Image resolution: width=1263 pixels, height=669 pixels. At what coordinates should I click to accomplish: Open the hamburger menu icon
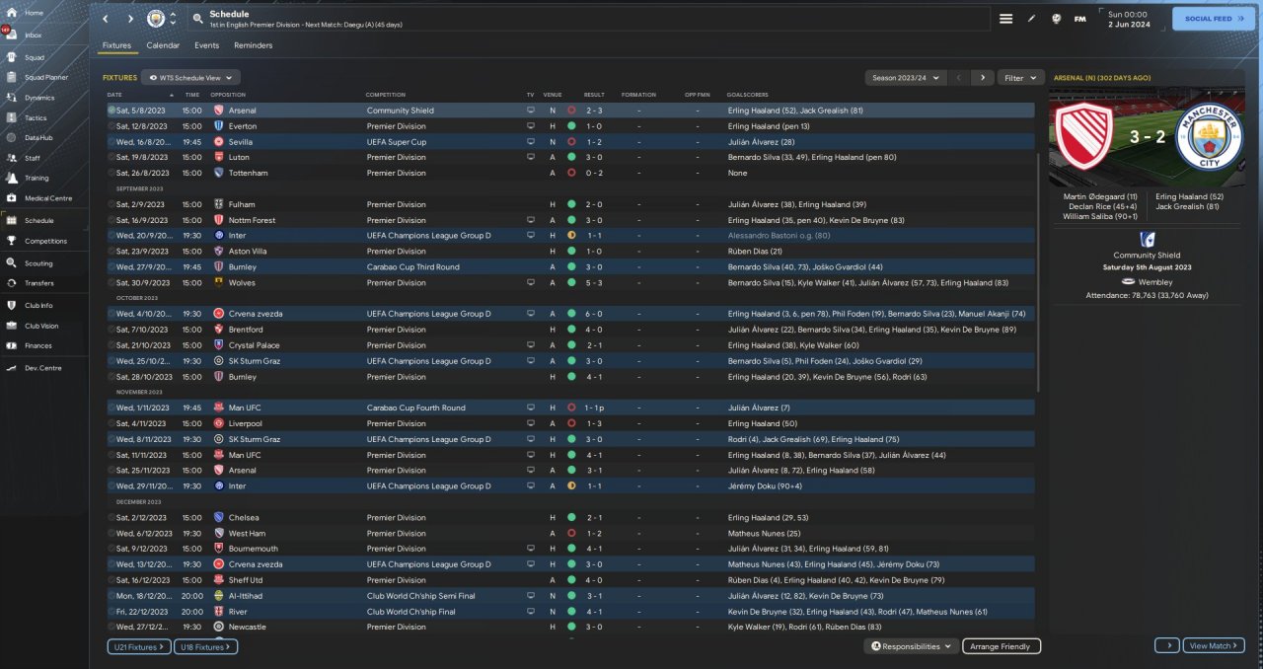(1005, 19)
